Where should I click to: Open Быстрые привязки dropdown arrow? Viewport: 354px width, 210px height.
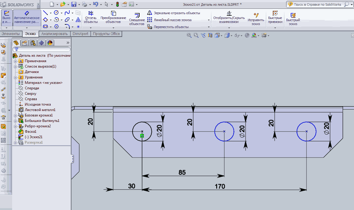pyautogui.click(x=275, y=28)
